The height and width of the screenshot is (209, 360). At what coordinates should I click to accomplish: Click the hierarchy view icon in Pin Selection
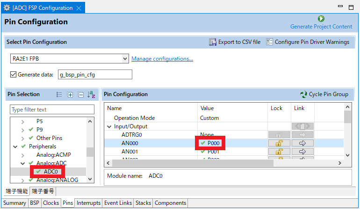click(59, 94)
